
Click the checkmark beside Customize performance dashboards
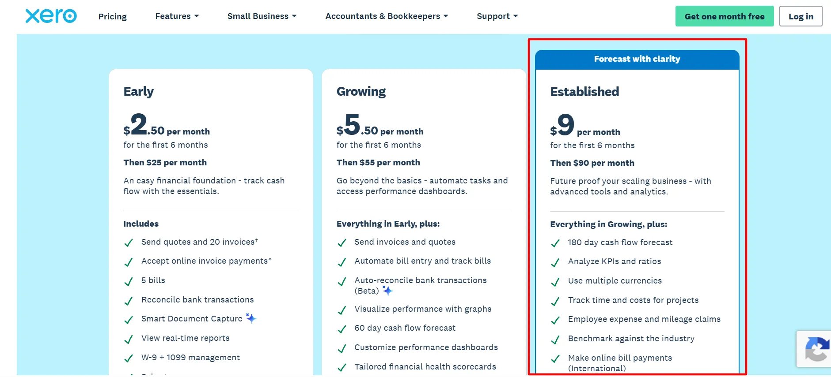pos(342,348)
